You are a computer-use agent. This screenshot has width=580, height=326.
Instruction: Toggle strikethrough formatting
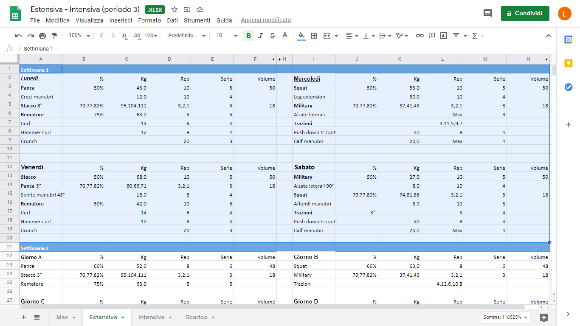(x=273, y=36)
